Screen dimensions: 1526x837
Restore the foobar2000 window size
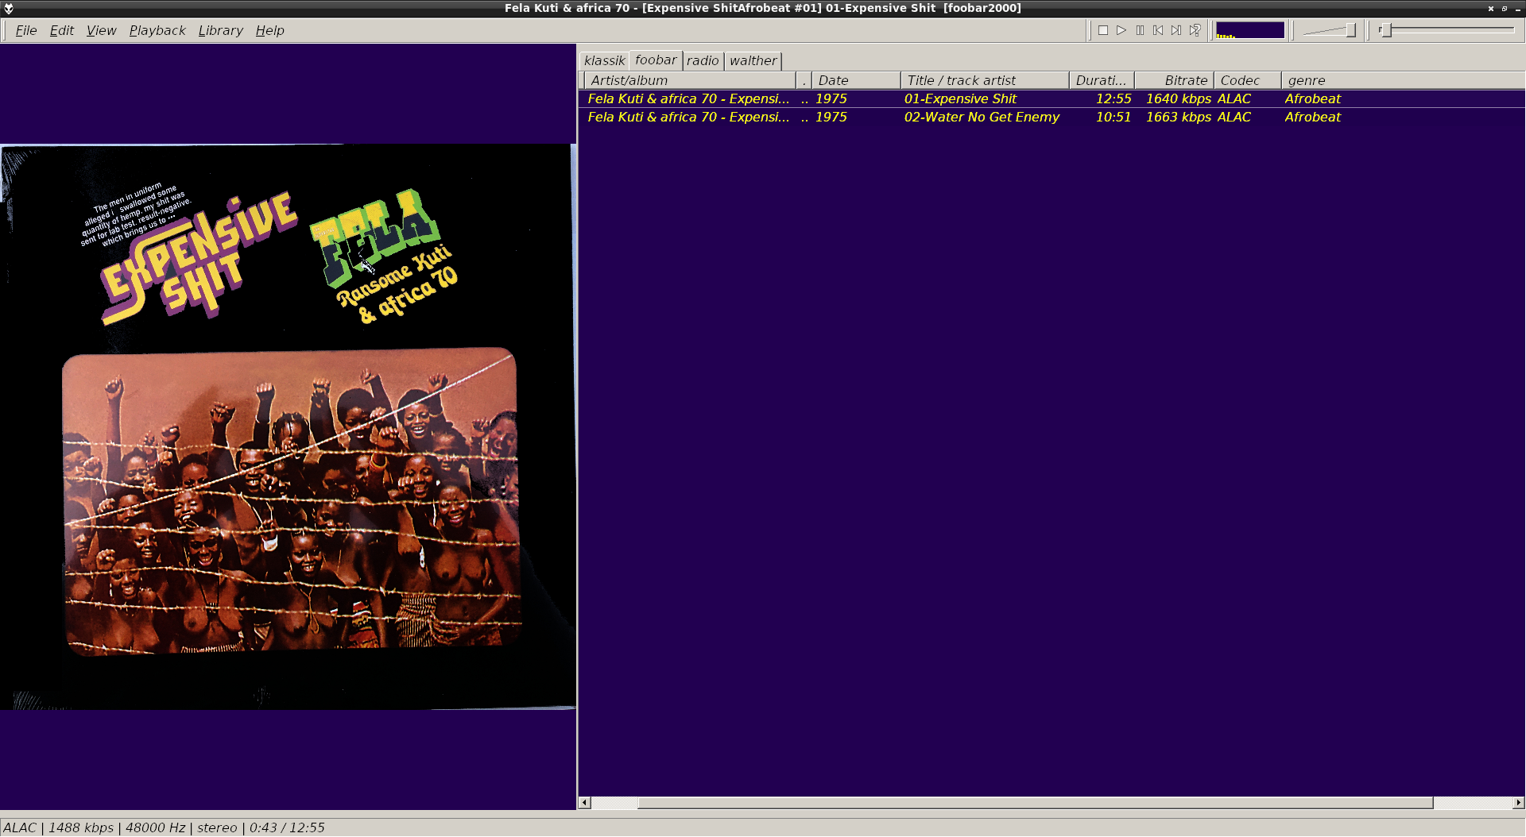coord(1505,8)
